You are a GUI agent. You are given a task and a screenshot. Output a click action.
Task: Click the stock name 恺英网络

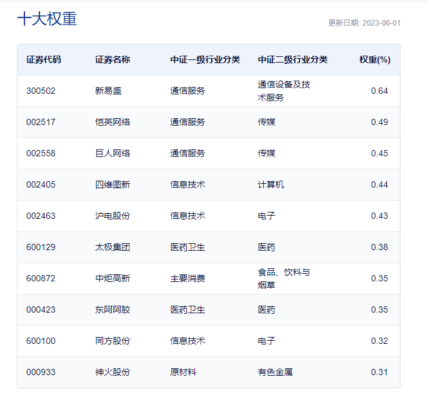pos(112,122)
